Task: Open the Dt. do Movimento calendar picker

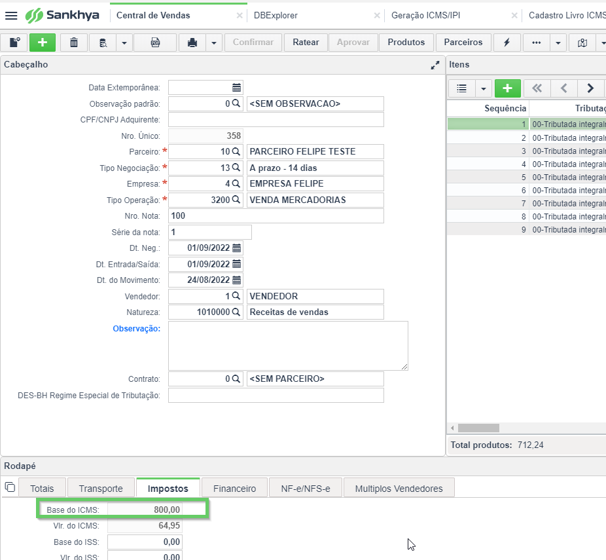Action: pos(236,280)
